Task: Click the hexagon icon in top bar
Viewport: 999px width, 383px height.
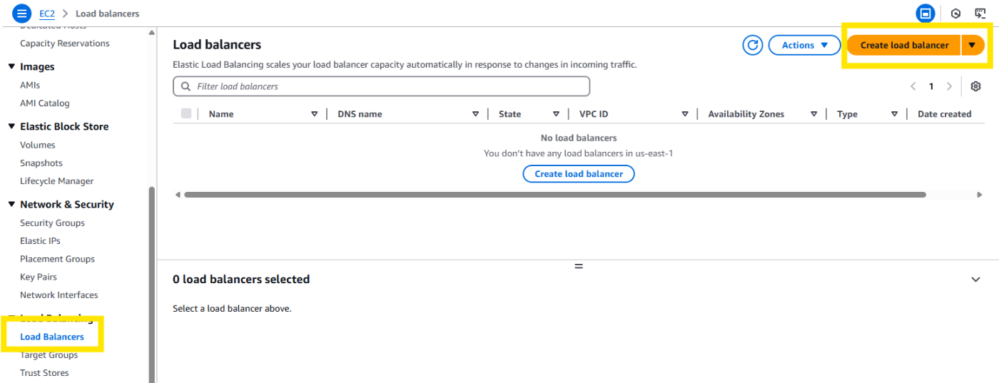Action: 955,13
